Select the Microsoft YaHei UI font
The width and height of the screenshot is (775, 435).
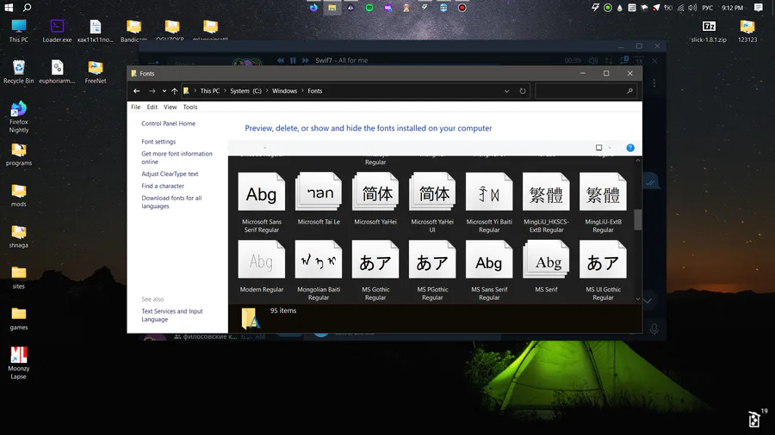pyautogui.click(x=432, y=203)
